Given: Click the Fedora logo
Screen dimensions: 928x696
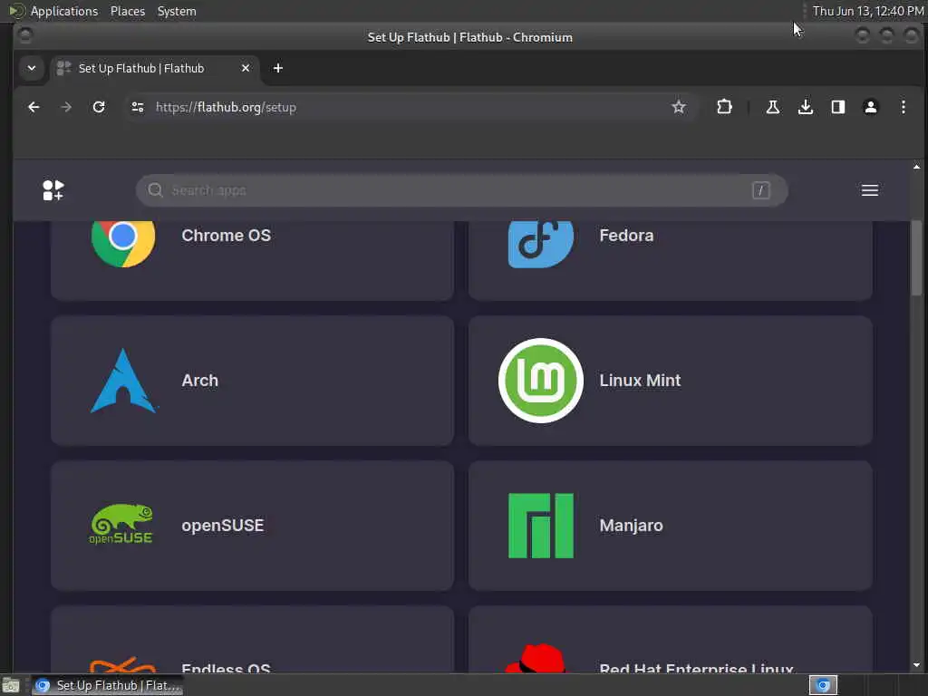Looking at the screenshot, I should point(541,243).
